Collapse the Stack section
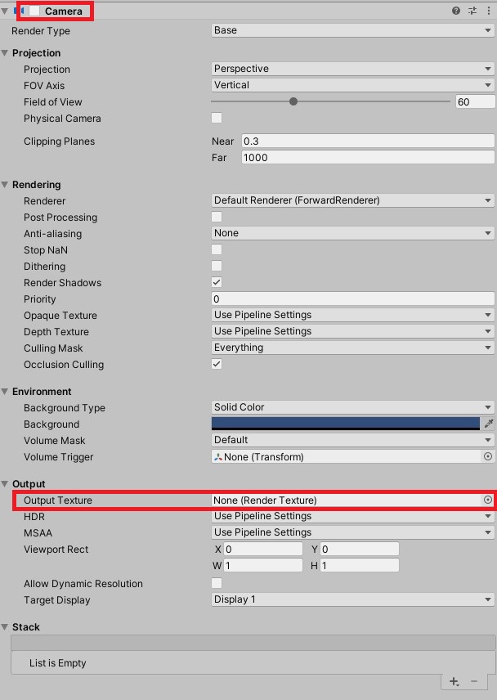The height and width of the screenshot is (700, 497). 5,626
